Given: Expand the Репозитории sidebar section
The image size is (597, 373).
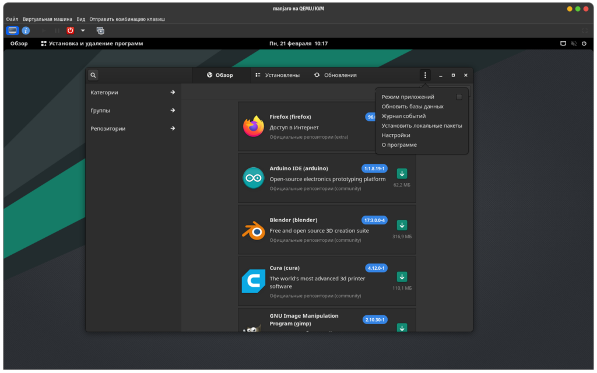Looking at the screenshot, I should pyautogui.click(x=133, y=128).
